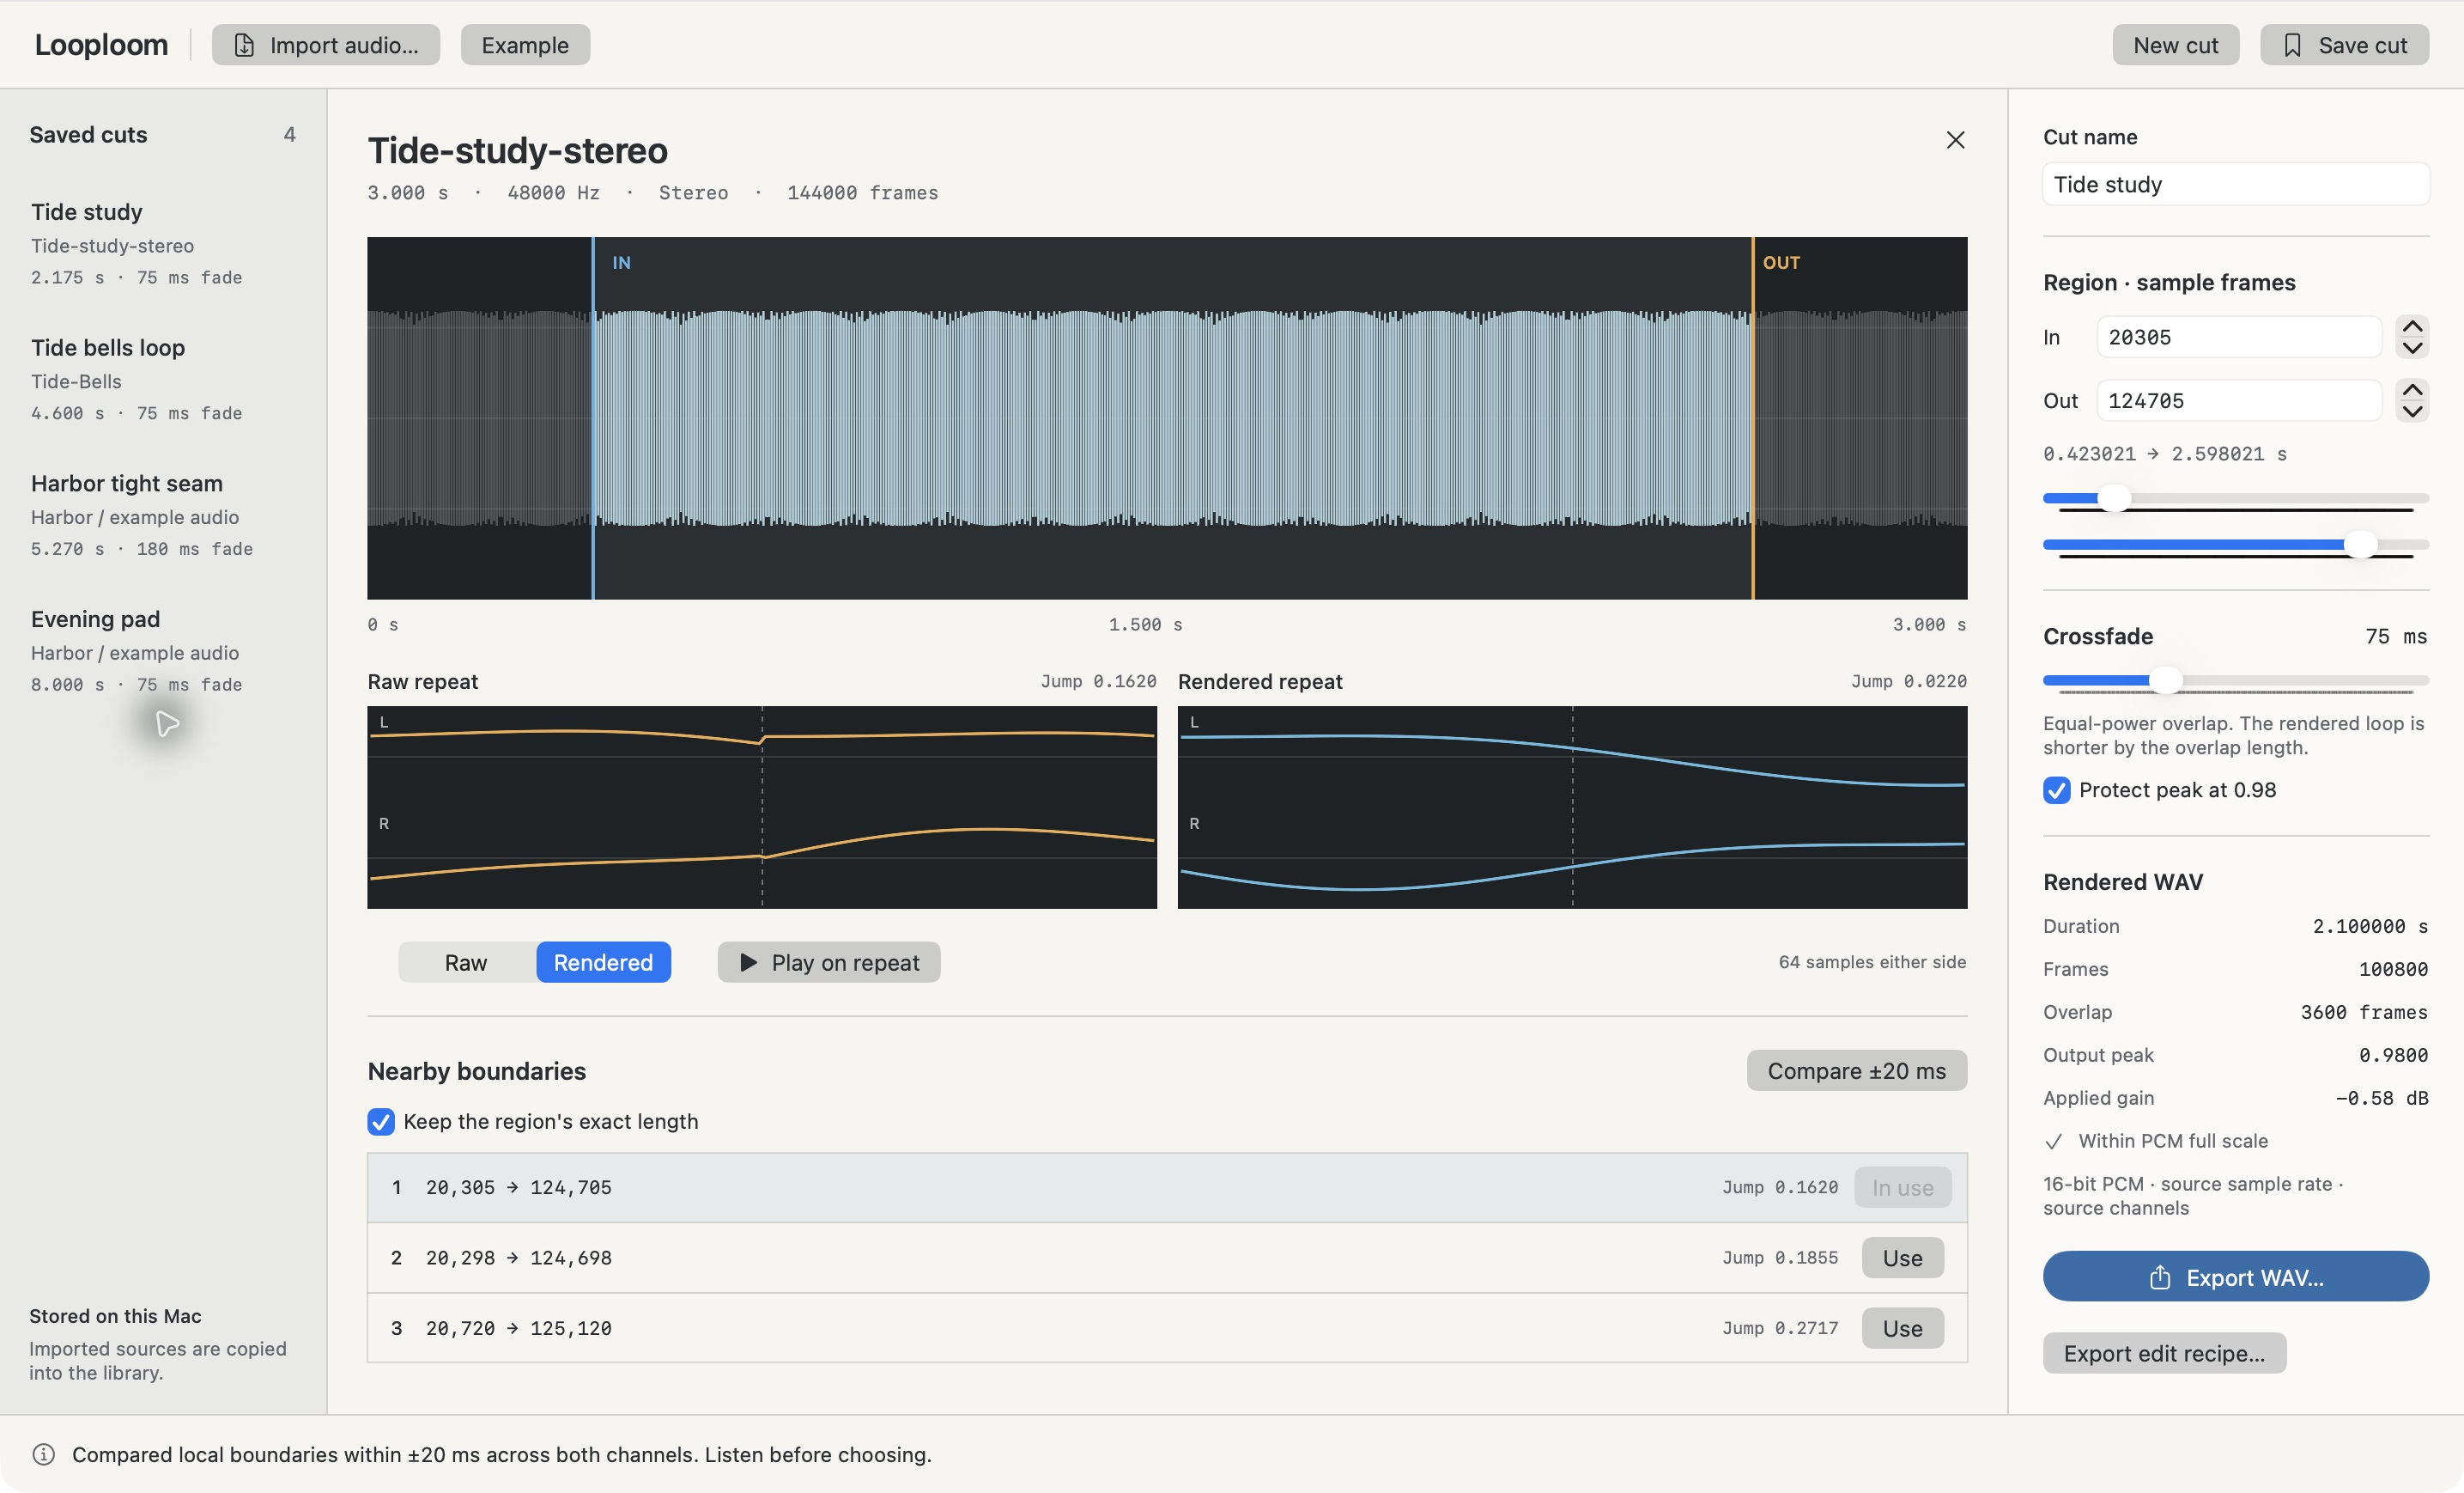This screenshot has width=2464, height=1493.
Task: Click the Raw repeat preview graph
Action: [762, 807]
